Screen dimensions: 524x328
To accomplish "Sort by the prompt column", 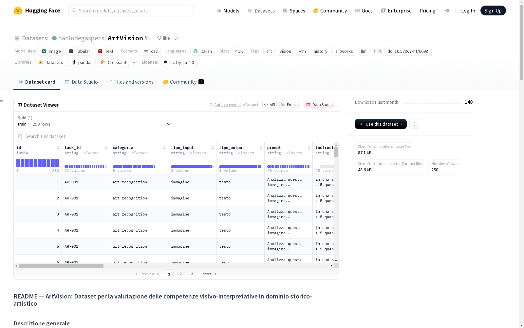I will (x=309, y=148).
